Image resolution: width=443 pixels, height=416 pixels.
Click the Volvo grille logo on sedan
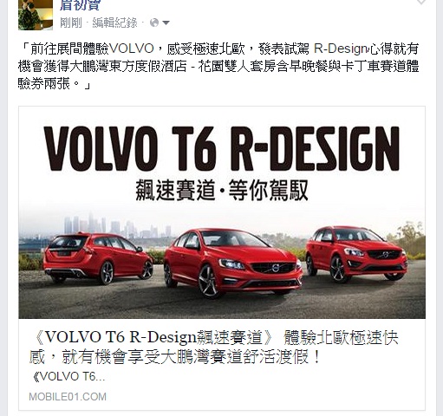[x=276, y=268]
